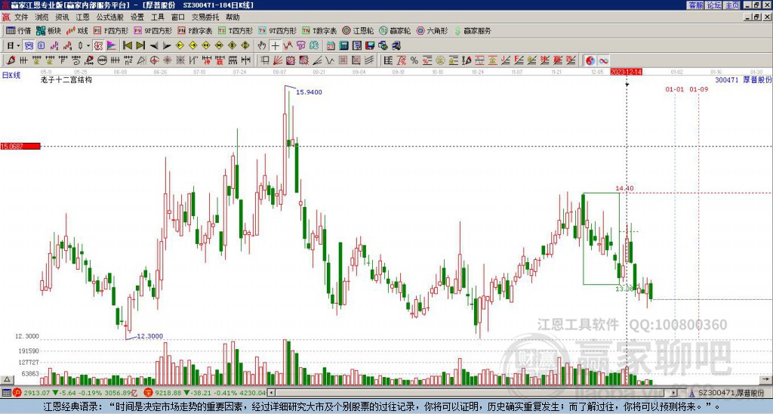The width and height of the screenshot is (773, 414).
Task: Open the 公式选股 menu
Action: (x=110, y=17)
